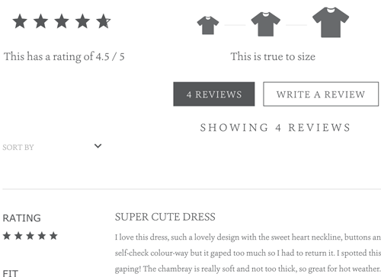The width and height of the screenshot is (381, 277).
Task: Open the 4 Reviews tab
Action: [214, 94]
